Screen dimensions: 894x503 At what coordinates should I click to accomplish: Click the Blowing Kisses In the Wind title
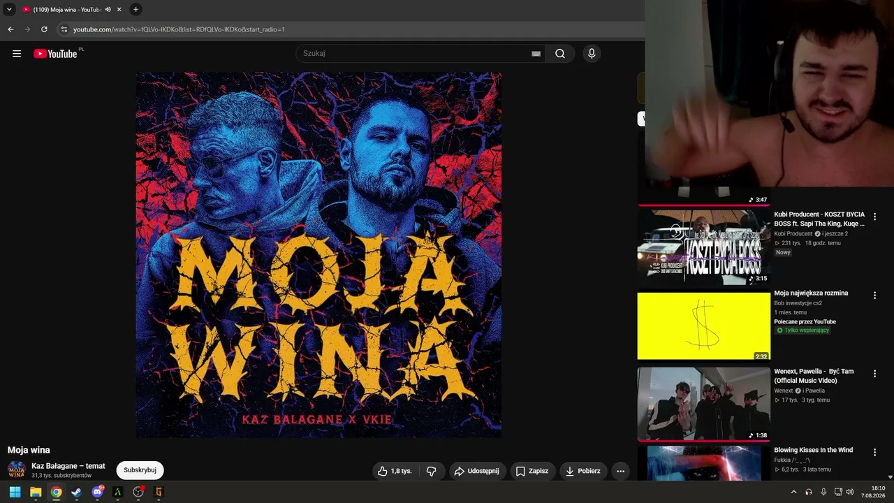point(814,450)
